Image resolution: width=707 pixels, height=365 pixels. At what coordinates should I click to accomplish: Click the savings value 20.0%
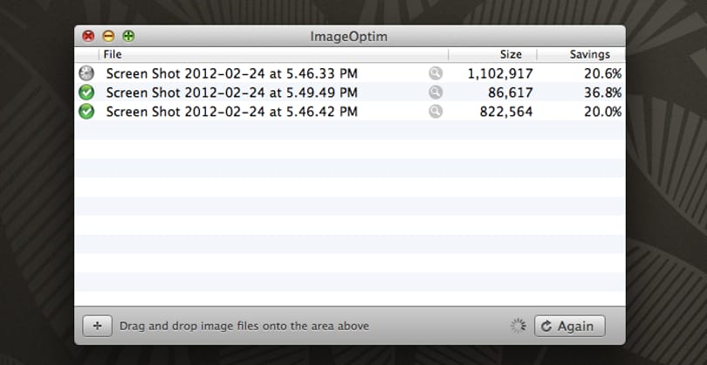(603, 112)
